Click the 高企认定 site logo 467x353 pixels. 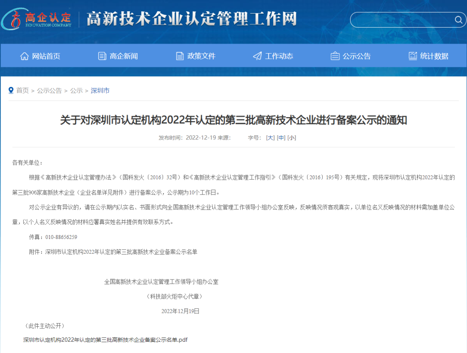pyautogui.click(x=36, y=19)
